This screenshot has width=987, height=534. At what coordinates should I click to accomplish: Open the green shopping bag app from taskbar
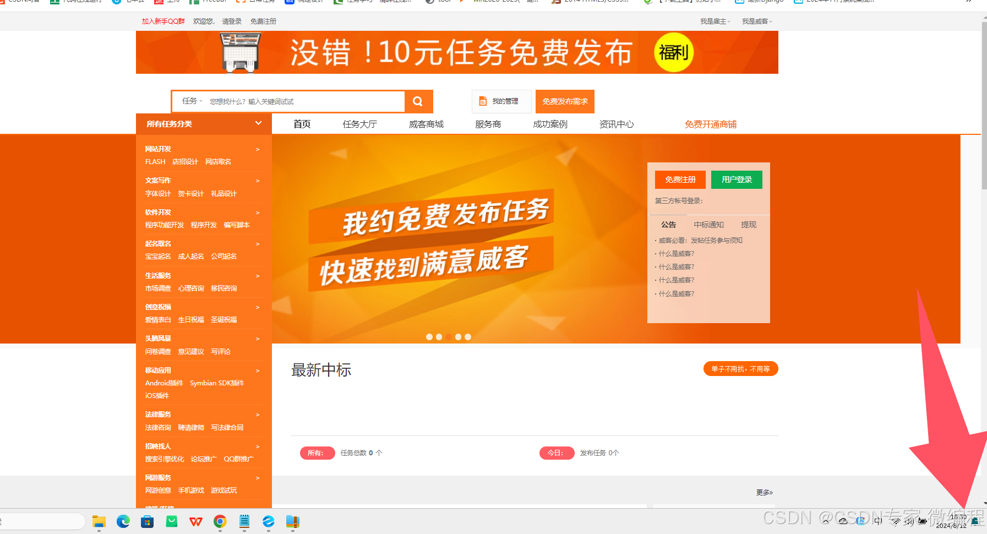171,521
